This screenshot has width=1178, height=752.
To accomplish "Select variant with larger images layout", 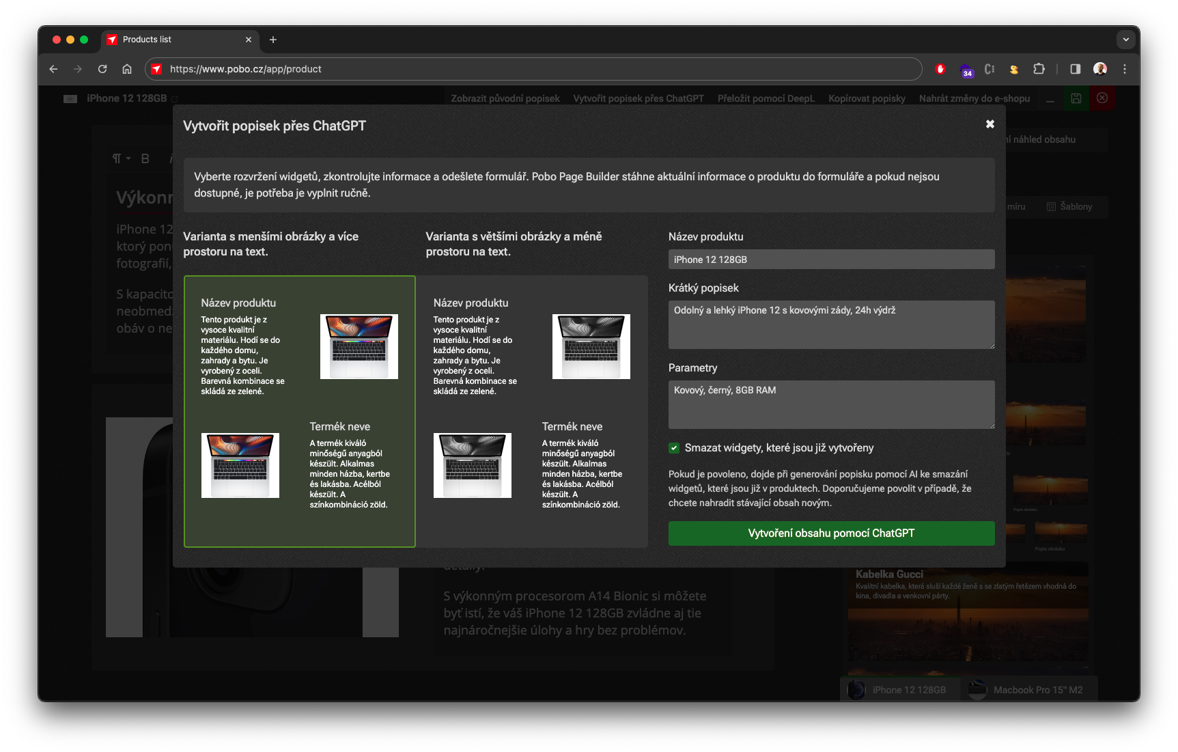I will pos(532,411).
